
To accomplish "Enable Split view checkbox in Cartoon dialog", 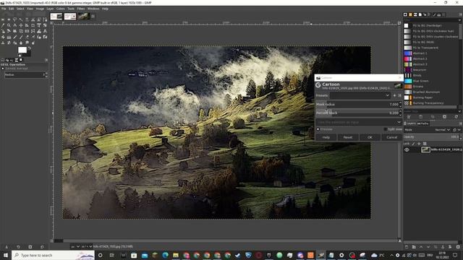I will coord(386,129).
